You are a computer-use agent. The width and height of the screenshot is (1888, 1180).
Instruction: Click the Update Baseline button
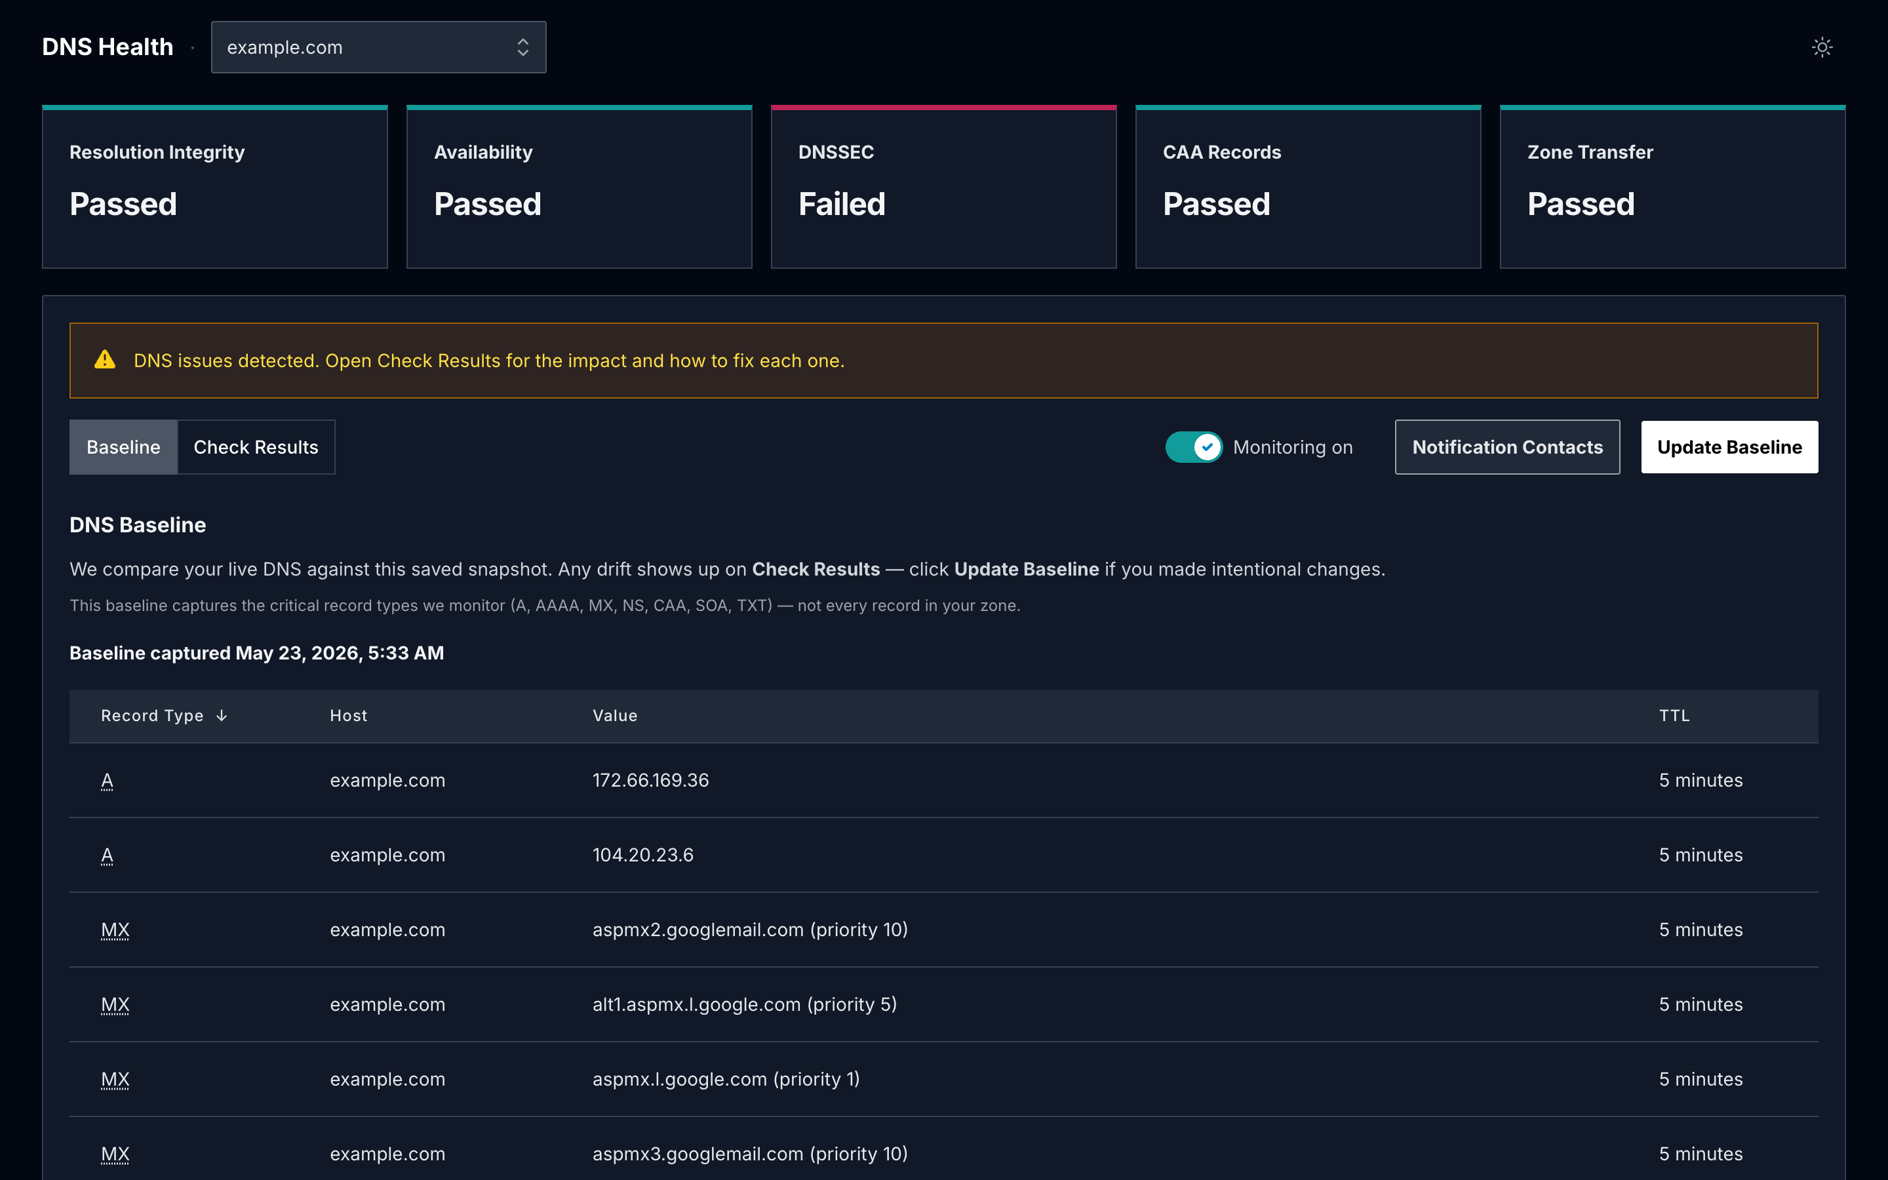(x=1729, y=447)
